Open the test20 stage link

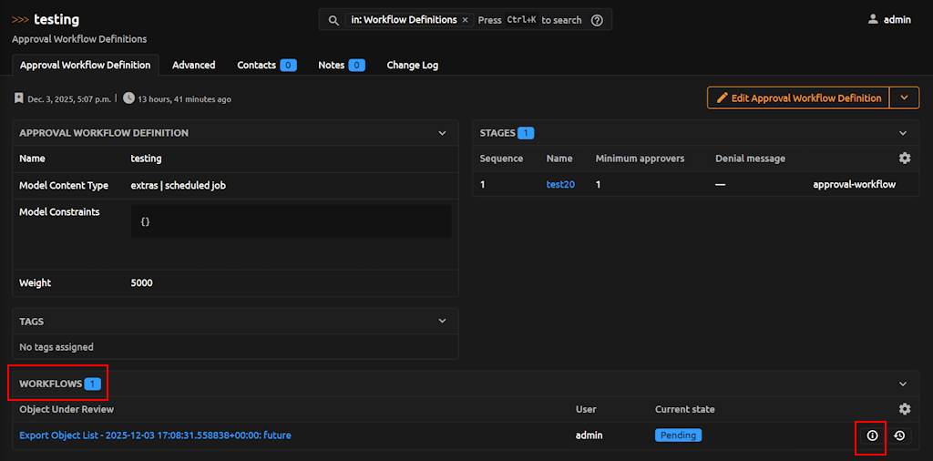560,184
